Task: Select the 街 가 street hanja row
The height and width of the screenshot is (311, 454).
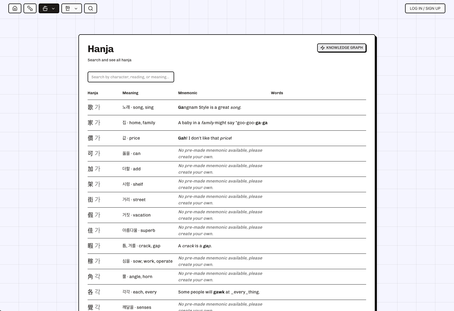Action: click(x=227, y=200)
